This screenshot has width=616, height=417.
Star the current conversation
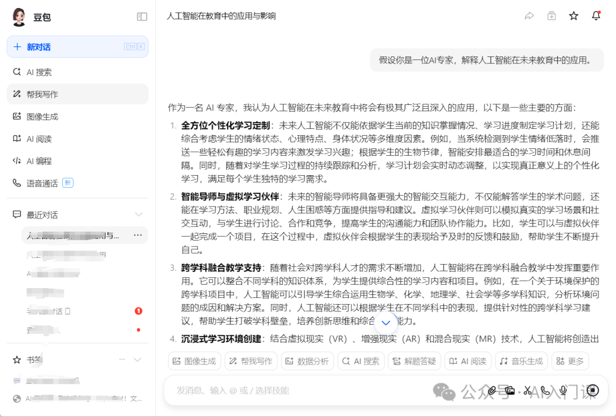click(x=573, y=16)
